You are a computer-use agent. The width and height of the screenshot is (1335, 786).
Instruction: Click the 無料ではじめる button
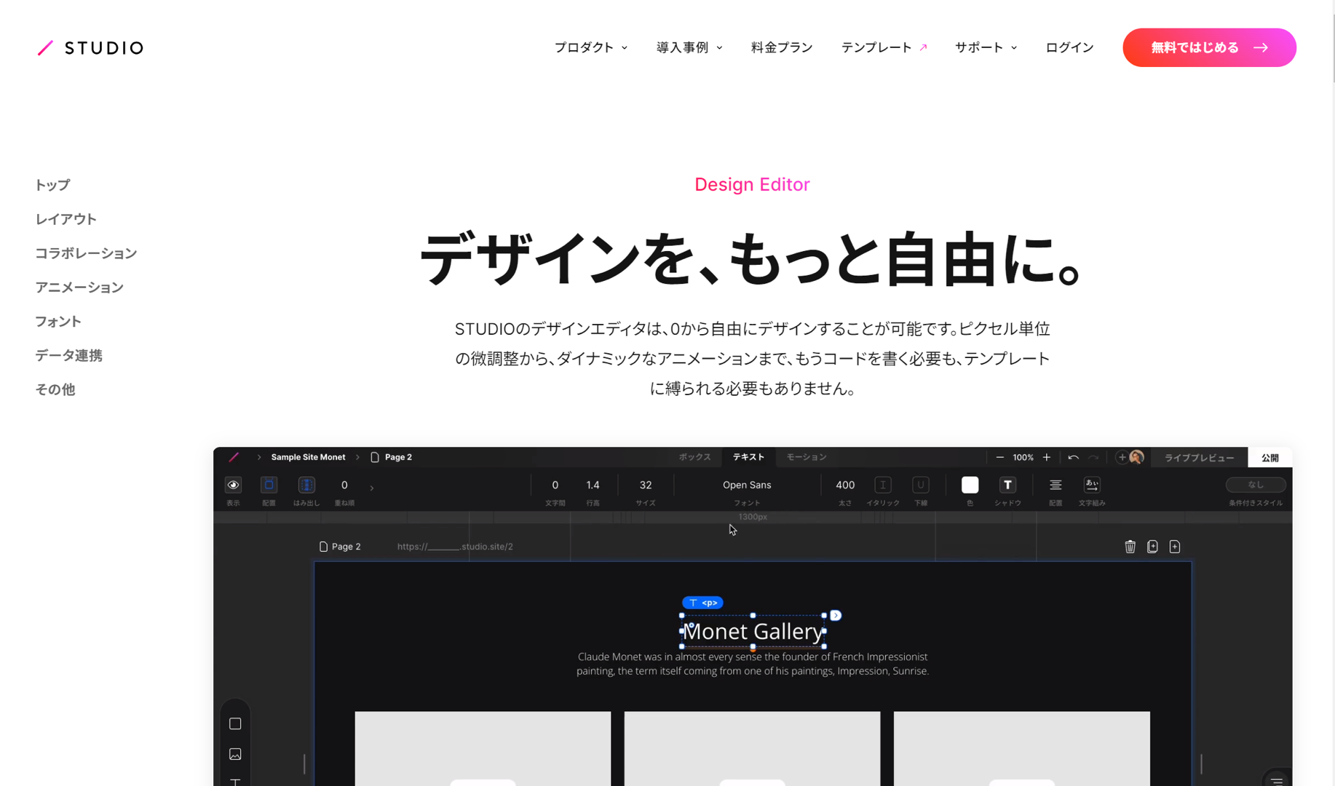click(x=1208, y=48)
